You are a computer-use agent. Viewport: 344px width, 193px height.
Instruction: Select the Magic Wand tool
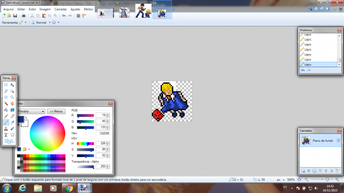click(x=6, y=104)
